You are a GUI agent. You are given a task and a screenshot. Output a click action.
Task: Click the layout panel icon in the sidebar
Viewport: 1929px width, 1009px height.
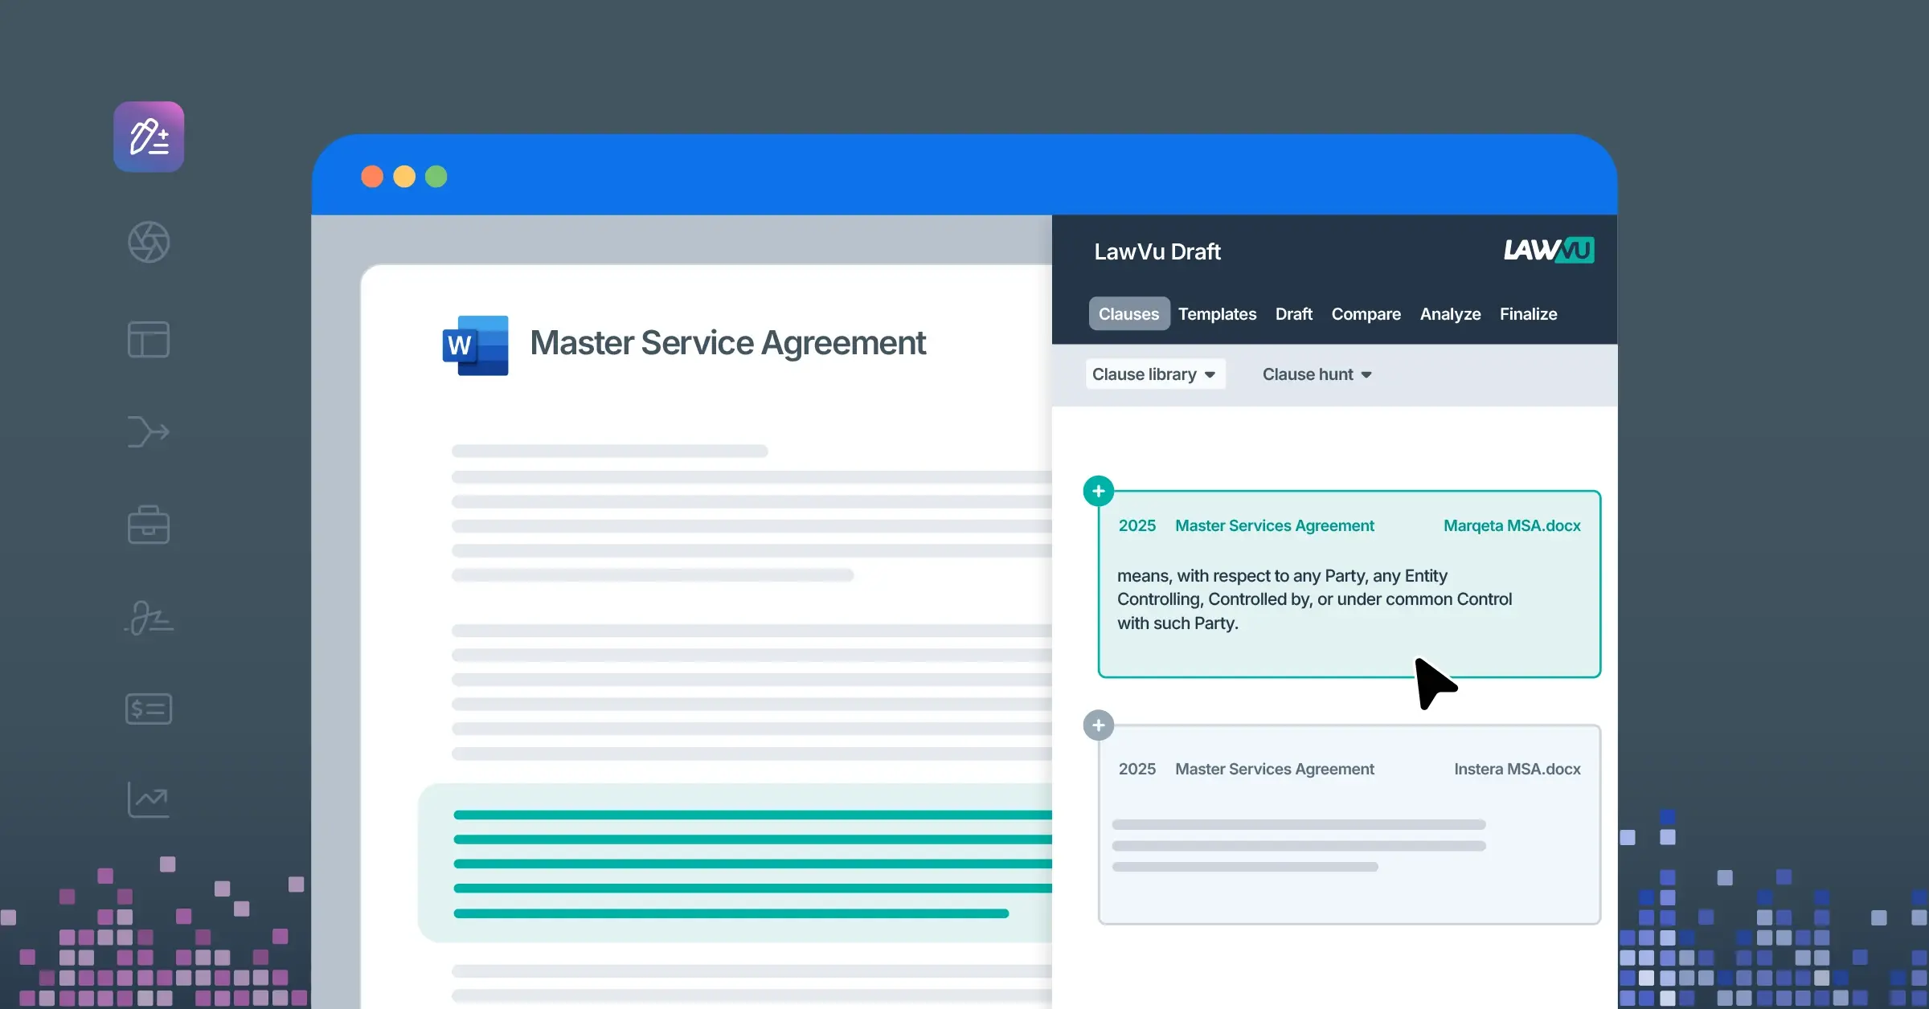coord(149,339)
